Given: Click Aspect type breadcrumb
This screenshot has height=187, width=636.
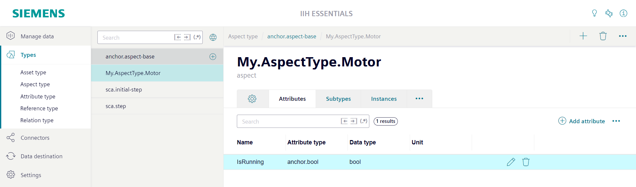Looking at the screenshot, I should [243, 36].
